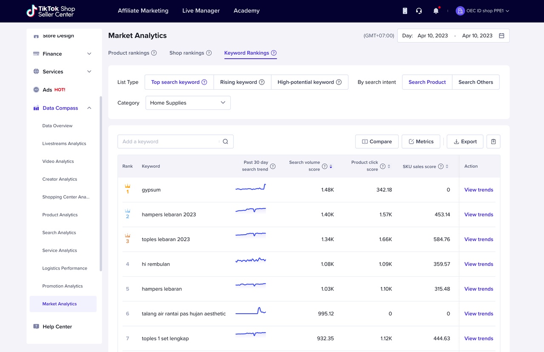The image size is (544, 352).
Task: Open the notifications bell
Action: pos(436,11)
